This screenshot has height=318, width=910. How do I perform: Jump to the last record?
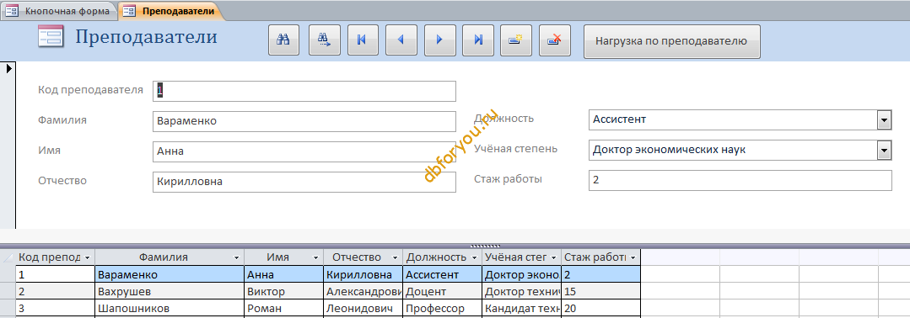coord(477,40)
